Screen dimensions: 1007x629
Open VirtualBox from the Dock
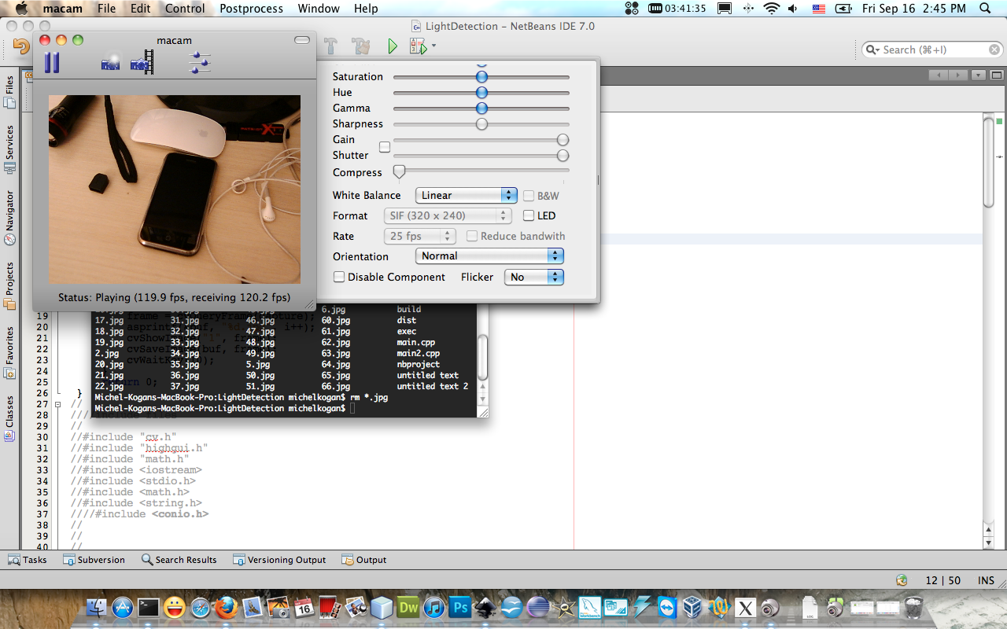tap(693, 606)
